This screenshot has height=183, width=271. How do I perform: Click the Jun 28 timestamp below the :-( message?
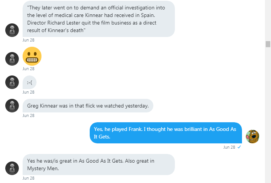pos(28,92)
